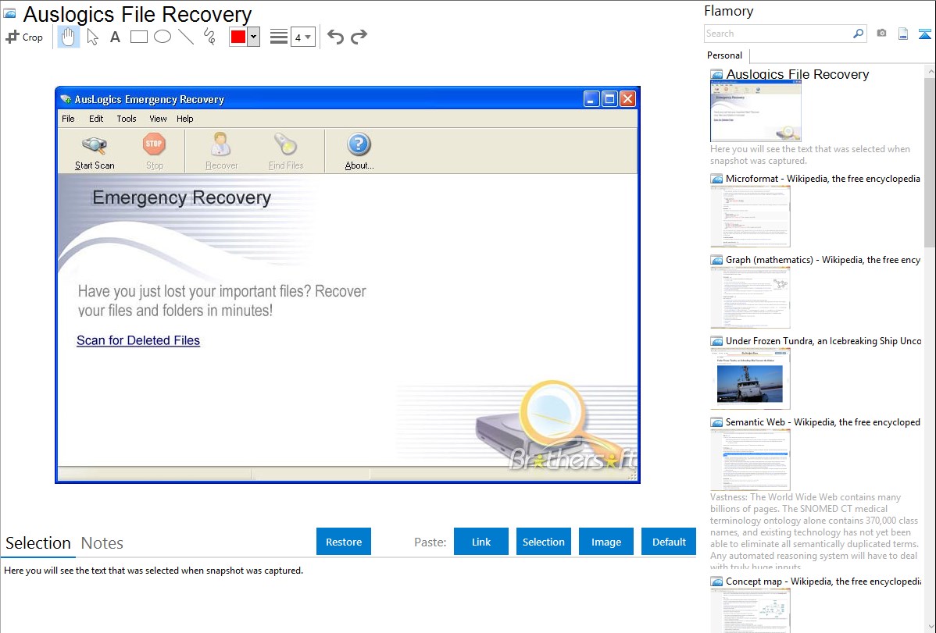This screenshot has width=936, height=633.
Task: Activate the hand pan tool
Action: pyautogui.click(x=68, y=37)
